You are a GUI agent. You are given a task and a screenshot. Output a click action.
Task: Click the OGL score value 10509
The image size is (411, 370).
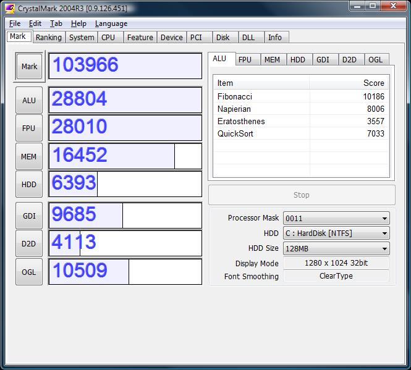(x=80, y=270)
